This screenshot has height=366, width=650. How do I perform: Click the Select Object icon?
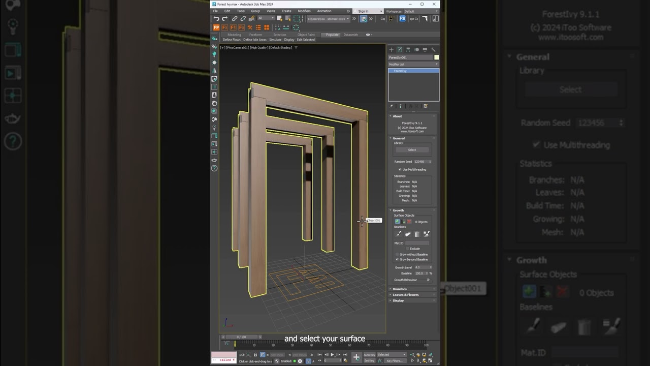click(279, 19)
